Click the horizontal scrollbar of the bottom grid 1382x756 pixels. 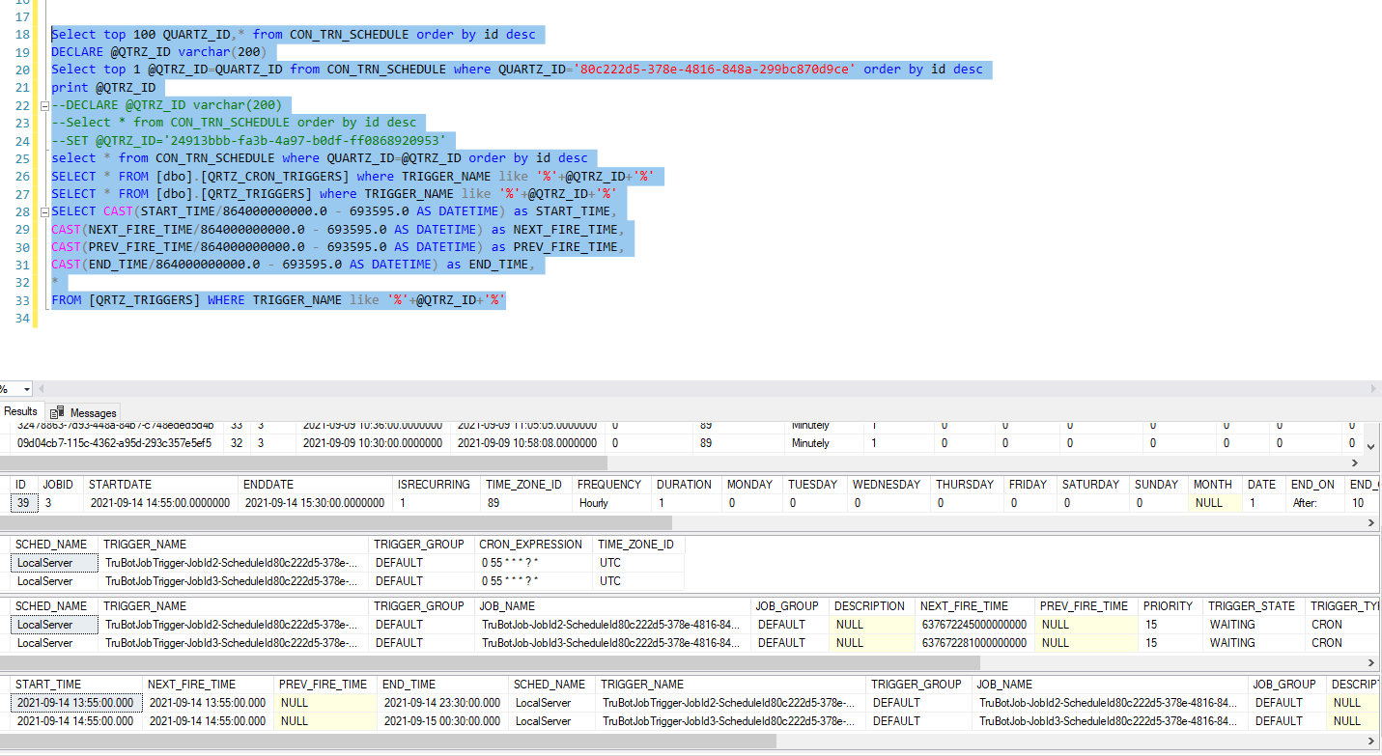(386, 740)
